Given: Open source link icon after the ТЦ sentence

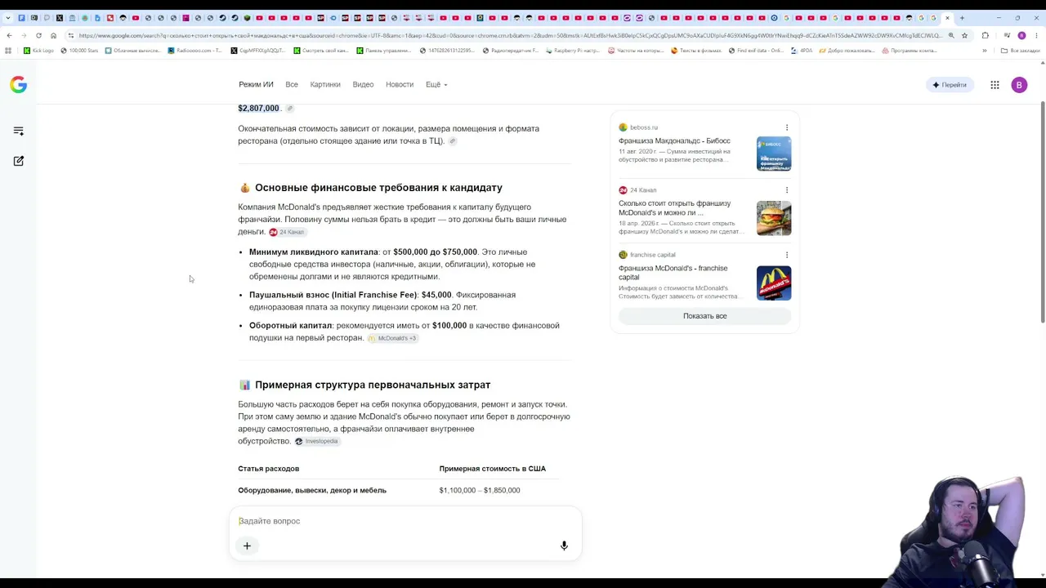Looking at the screenshot, I should [452, 141].
